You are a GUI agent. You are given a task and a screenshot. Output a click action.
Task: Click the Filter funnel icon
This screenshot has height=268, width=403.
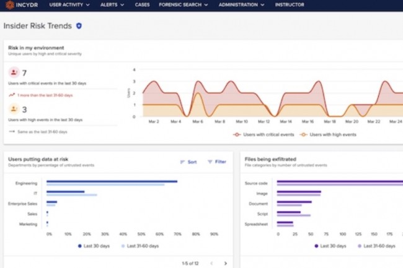click(x=210, y=162)
